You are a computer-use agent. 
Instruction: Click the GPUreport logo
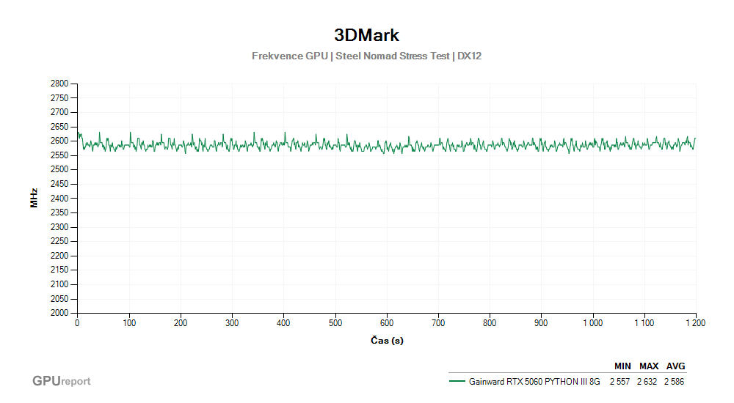pyautogui.click(x=62, y=381)
